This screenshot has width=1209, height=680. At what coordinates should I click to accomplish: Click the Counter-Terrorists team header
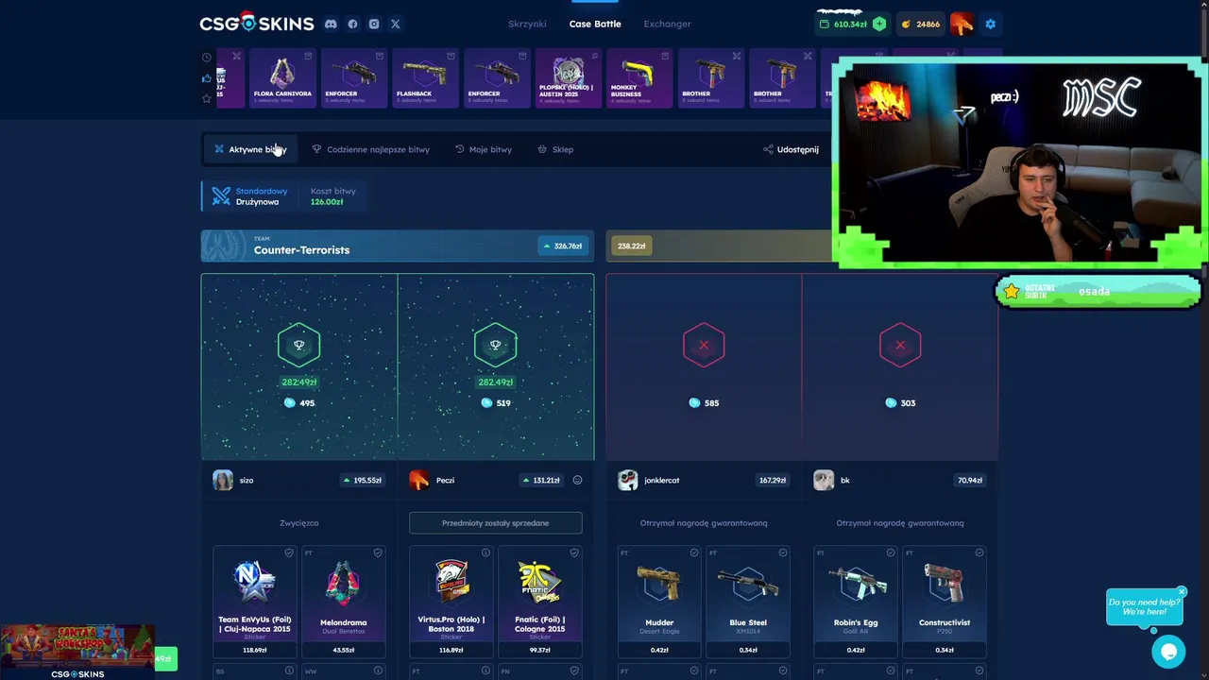coord(397,246)
